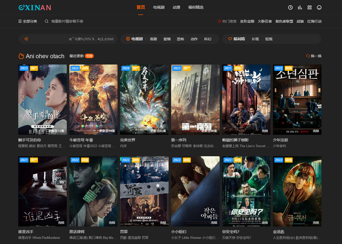Select the 短视 filter link
Image resolution: width=342 pixels, height=244 pixels.
pyautogui.click(x=269, y=39)
